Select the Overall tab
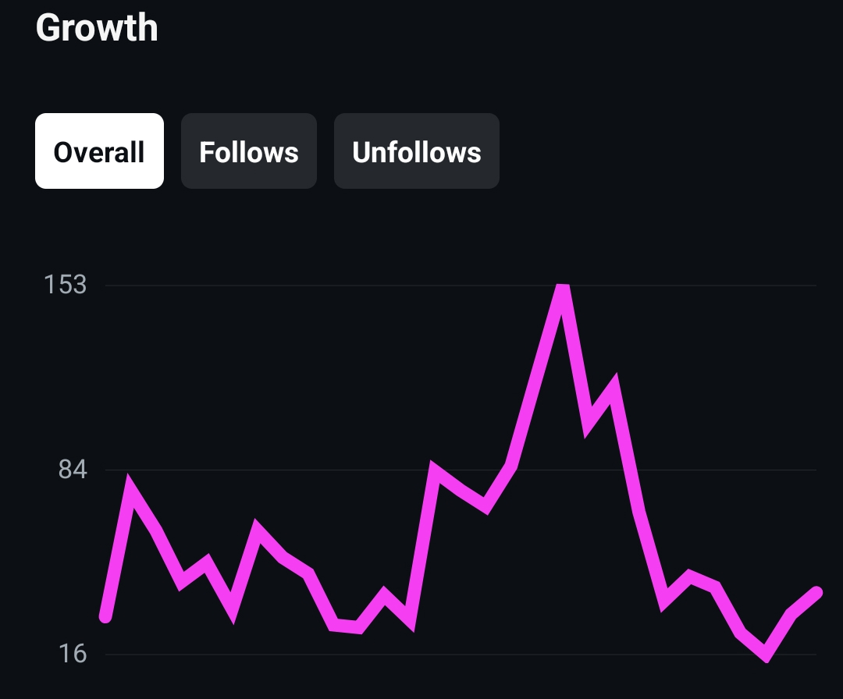 click(x=99, y=151)
